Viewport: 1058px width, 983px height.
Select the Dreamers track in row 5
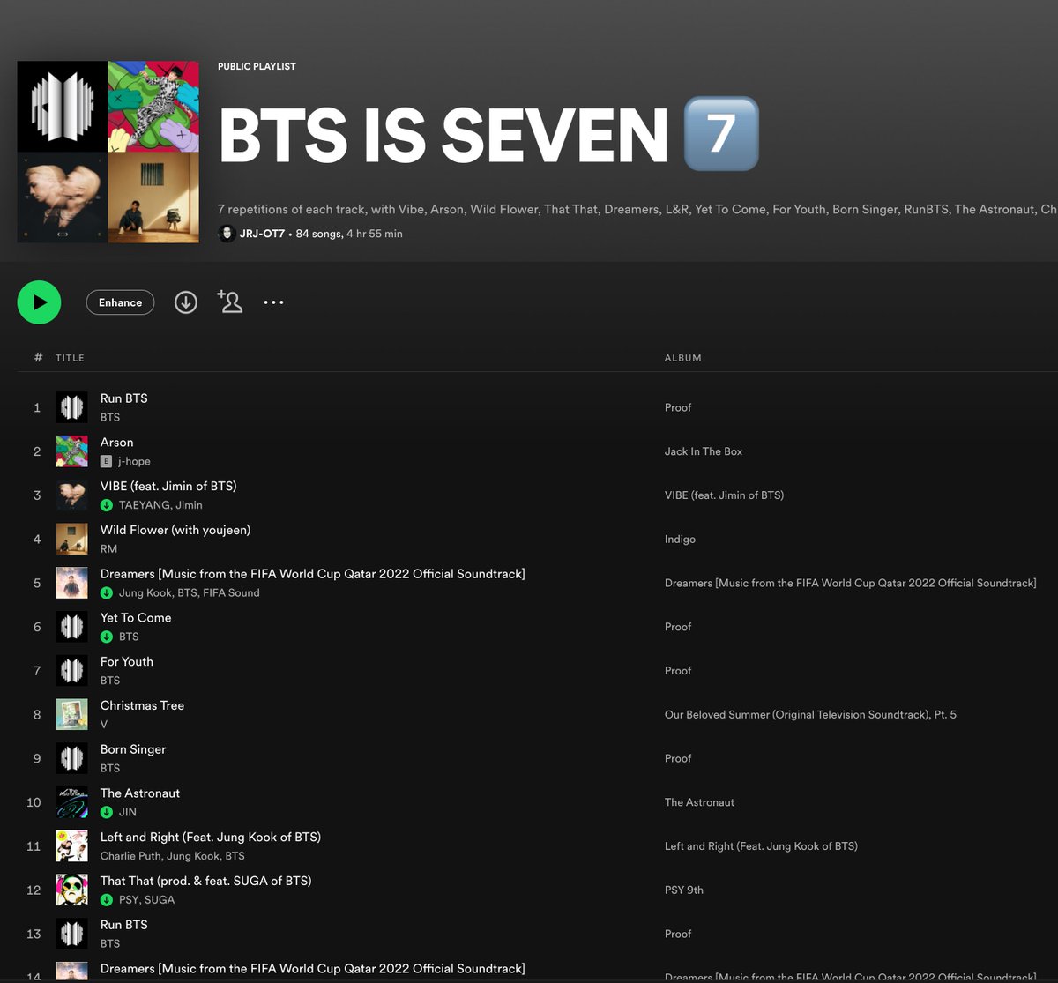[313, 574]
